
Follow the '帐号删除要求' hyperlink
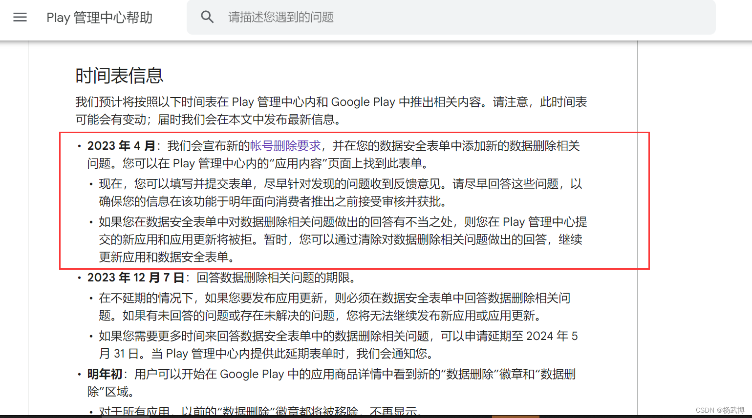tap(286, 146)
